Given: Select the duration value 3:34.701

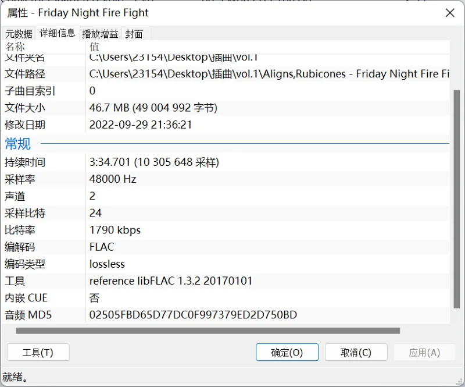Looking at the screenshot, I should pyautogui.click(x=154, y=162).
